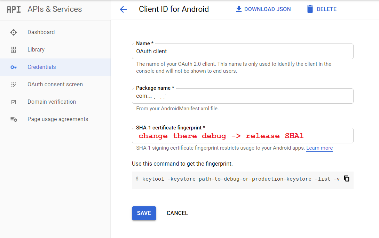Click the trash can delete icon
Image resolution: width=379 pixels, height=238 pixels.
point(310,9)
